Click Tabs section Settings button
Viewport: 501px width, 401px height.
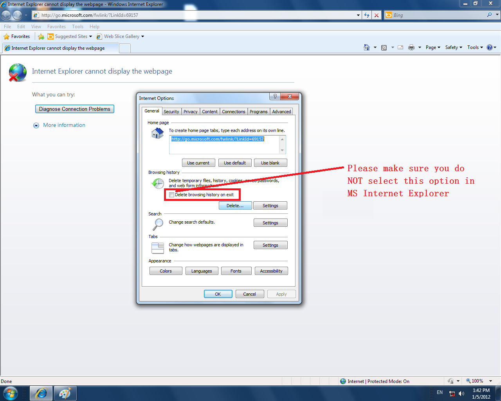click(x=270, y=245)
